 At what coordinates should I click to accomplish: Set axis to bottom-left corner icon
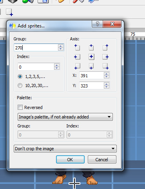pyautogui.click(x=77, y=66)
